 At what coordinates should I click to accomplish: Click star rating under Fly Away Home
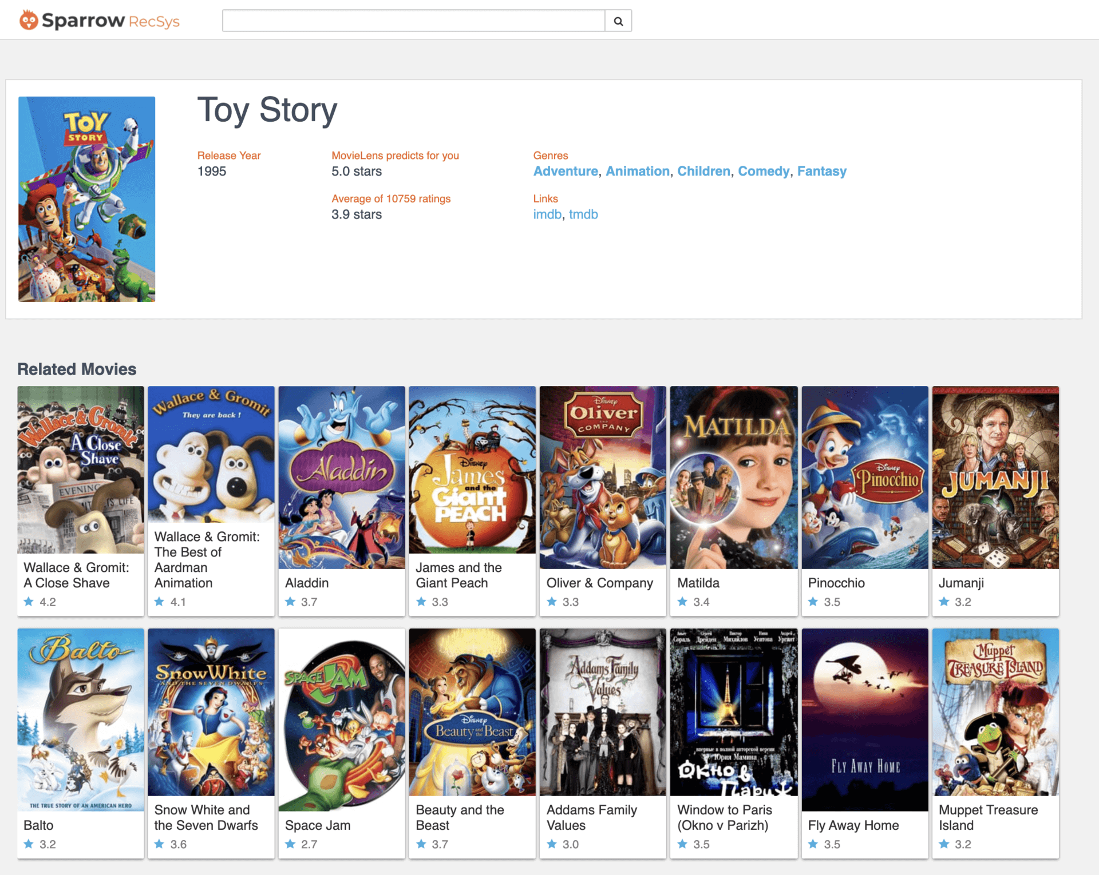click(x=813, y=844)
